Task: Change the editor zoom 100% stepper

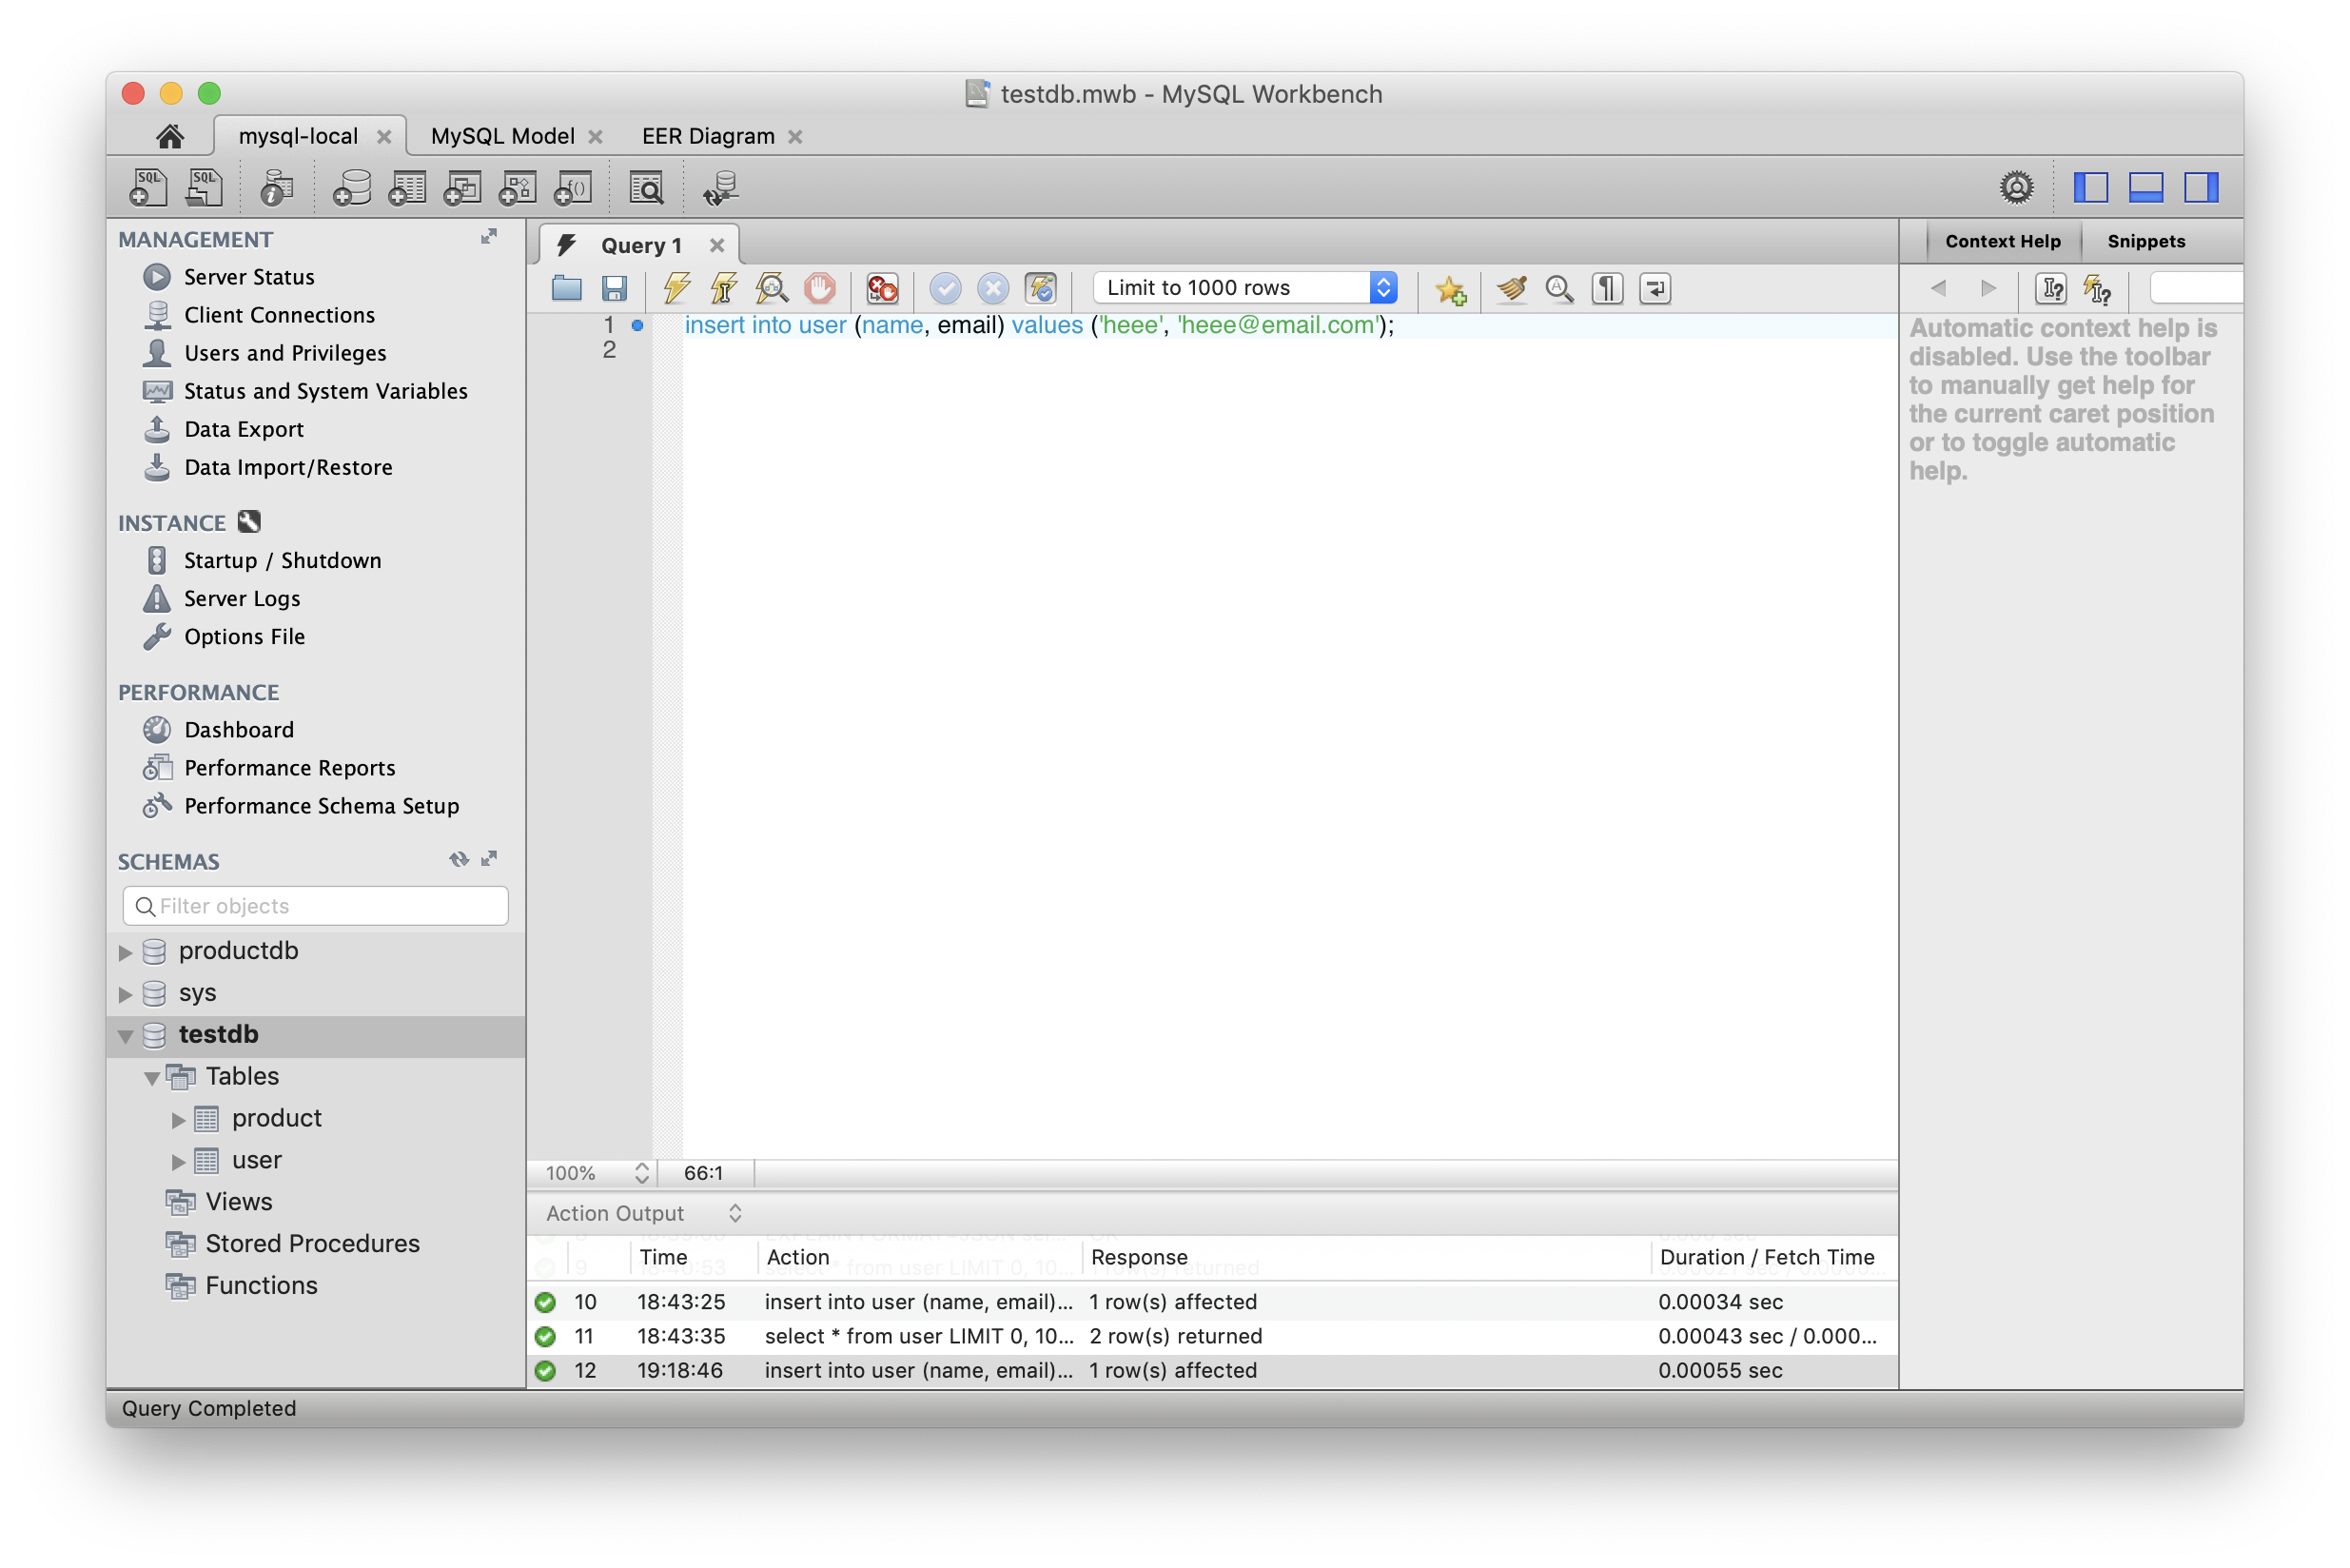Action: 642,1173
